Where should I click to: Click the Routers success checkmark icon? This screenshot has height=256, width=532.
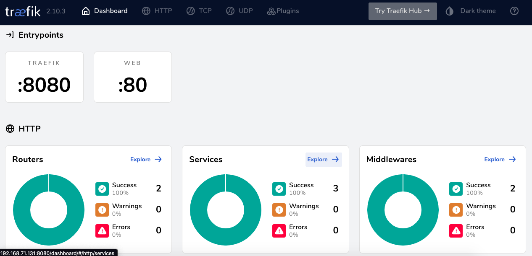(x=102, y=189)
